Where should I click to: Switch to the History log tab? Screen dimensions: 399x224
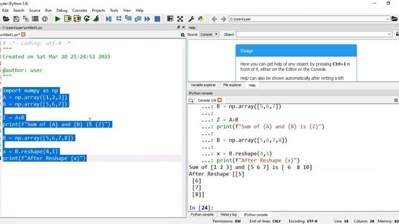click(x=229, y=215)
